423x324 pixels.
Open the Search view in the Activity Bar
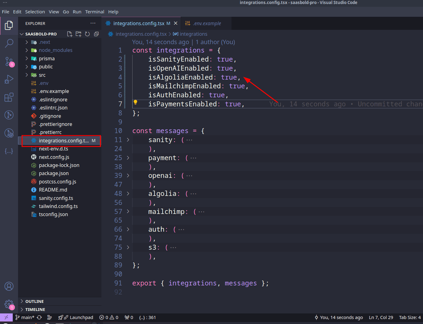click(x=9, y=43)
